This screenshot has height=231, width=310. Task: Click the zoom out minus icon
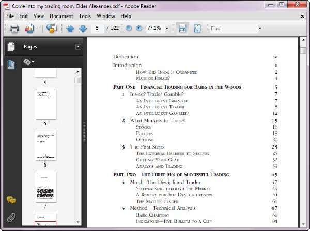129,28
